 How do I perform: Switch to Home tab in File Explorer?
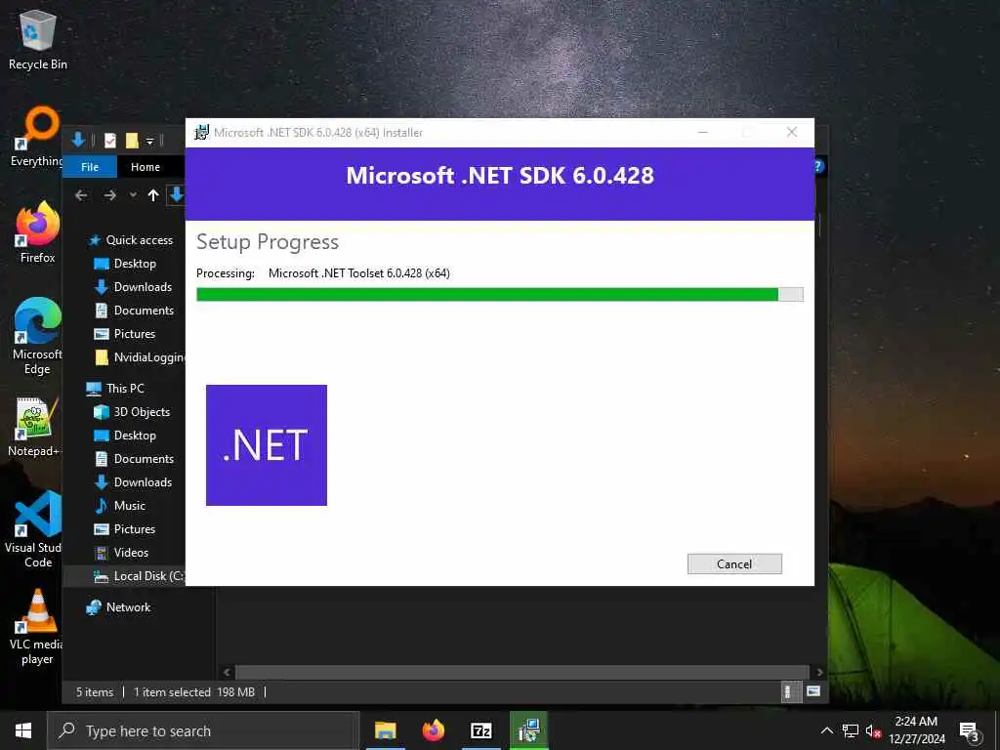[x=146, y=167]
